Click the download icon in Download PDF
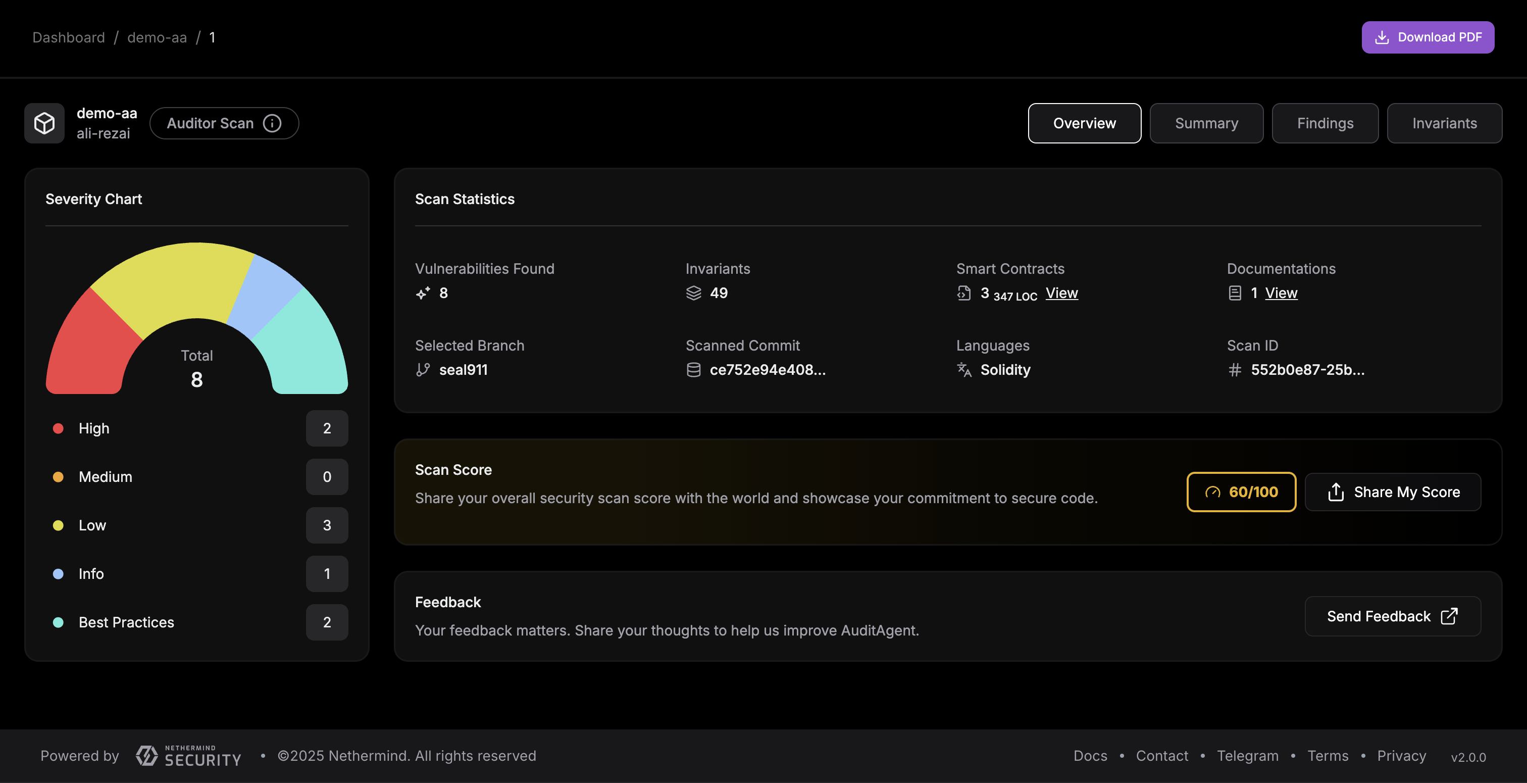Image resolution: width=1527 pixels, height=783 pixels. (x=1382, y=37)
